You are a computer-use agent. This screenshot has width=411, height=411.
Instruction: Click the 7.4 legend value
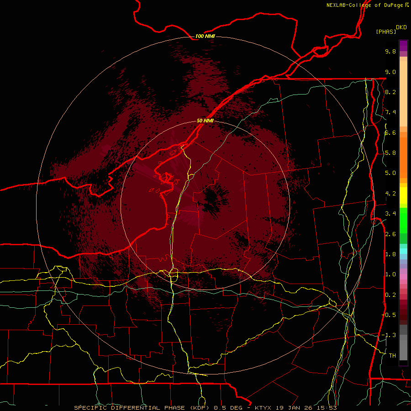click(x=390, y=112)
